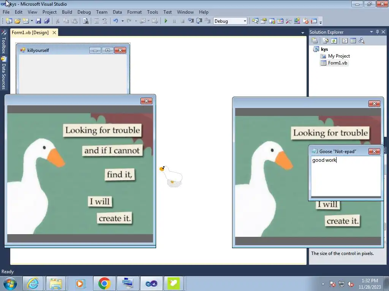This screenshot has height=291, width=389.
Task: Open Google Chrome from the taskbar
Action: coord(104,283)
